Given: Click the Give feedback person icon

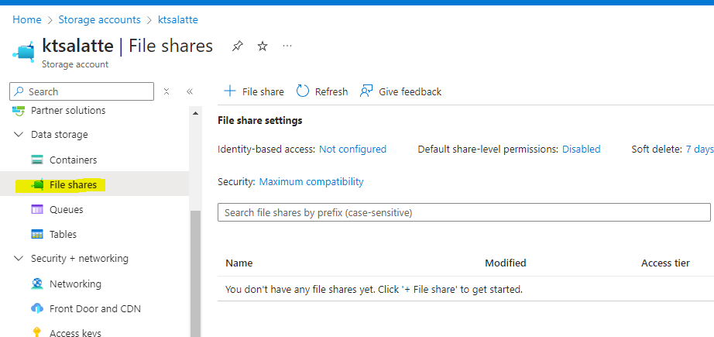Looking at the screenshot, I should (x=366, y=91).
